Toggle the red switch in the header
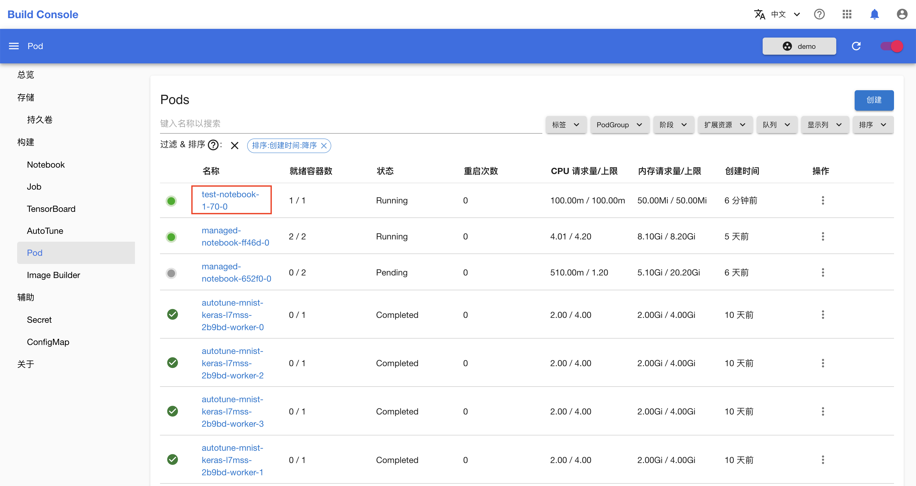 tap(892, 46)
